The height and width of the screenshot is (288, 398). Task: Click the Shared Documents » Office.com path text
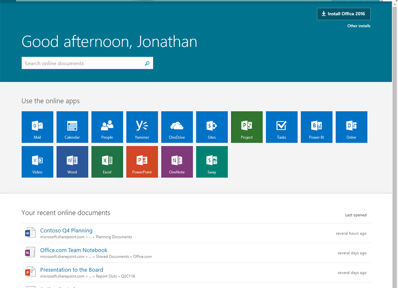pos(124,257)
